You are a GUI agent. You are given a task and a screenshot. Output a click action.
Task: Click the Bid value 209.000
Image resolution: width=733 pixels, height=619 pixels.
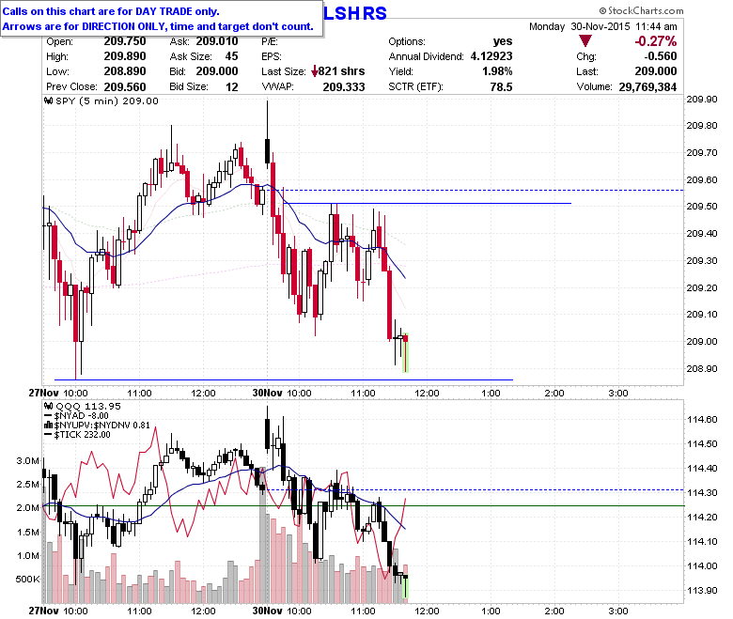pyautogui.click(x=217, y=71)
